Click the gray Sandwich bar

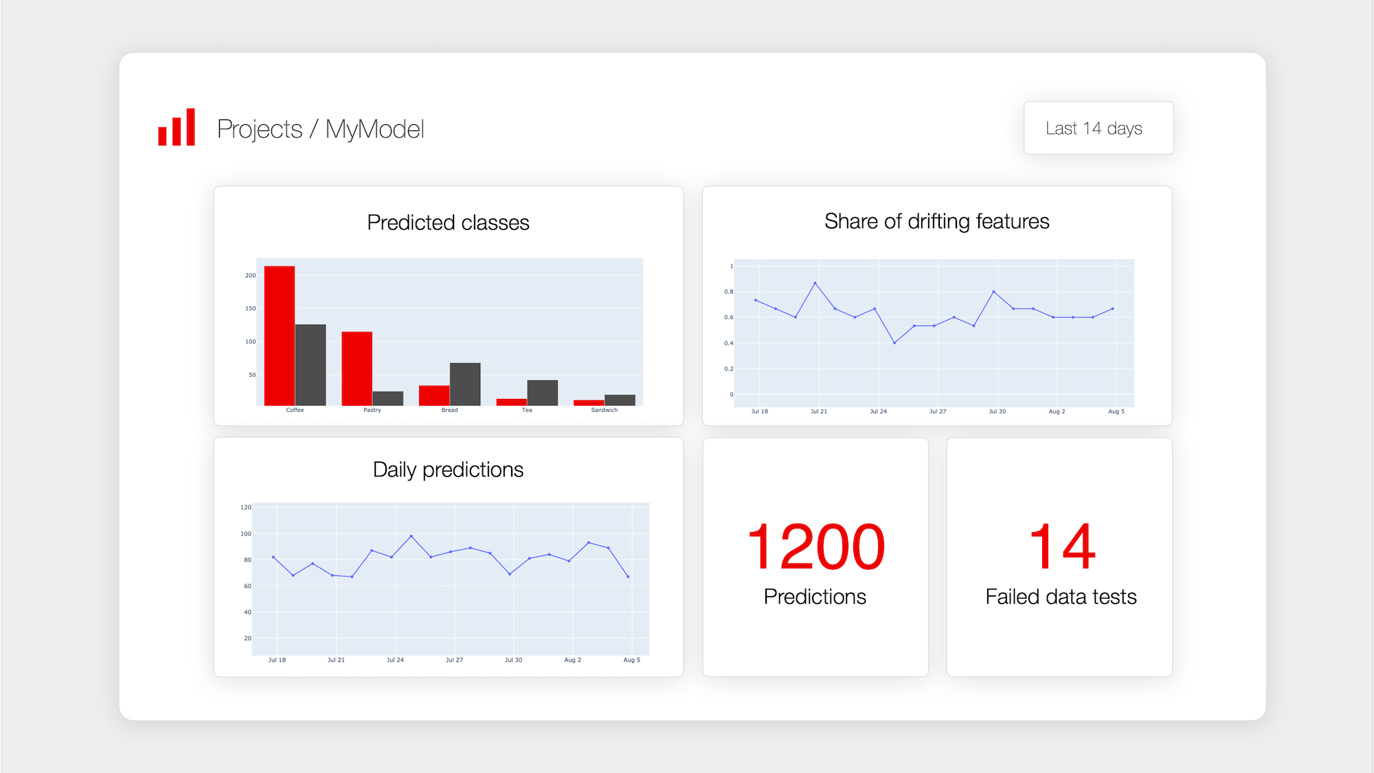pos(620,400)
